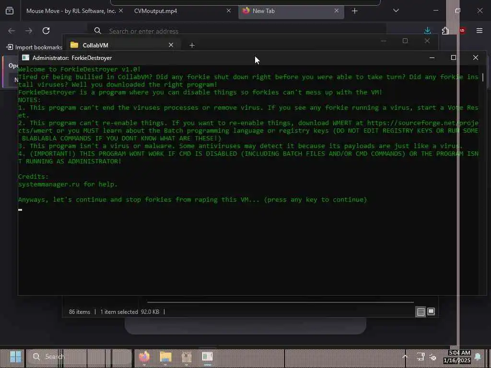Open the volume icon in the system tray

433,356
